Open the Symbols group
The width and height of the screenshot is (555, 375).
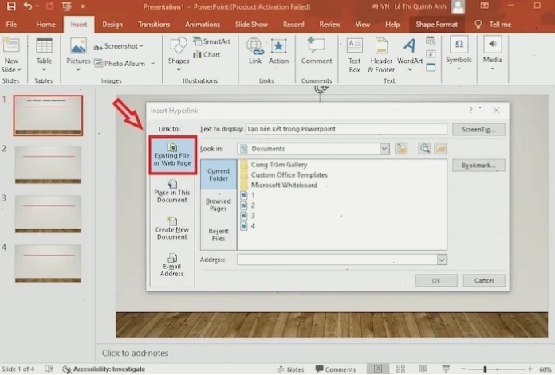tap(459, 53)
